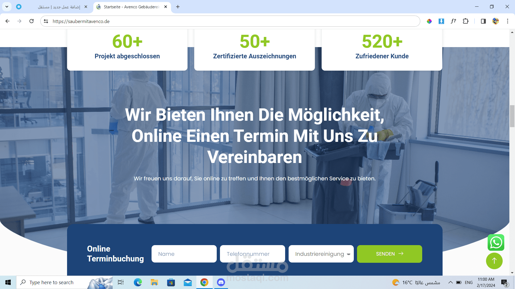Open the browser extensions puzzle icon

pos(466,21)
